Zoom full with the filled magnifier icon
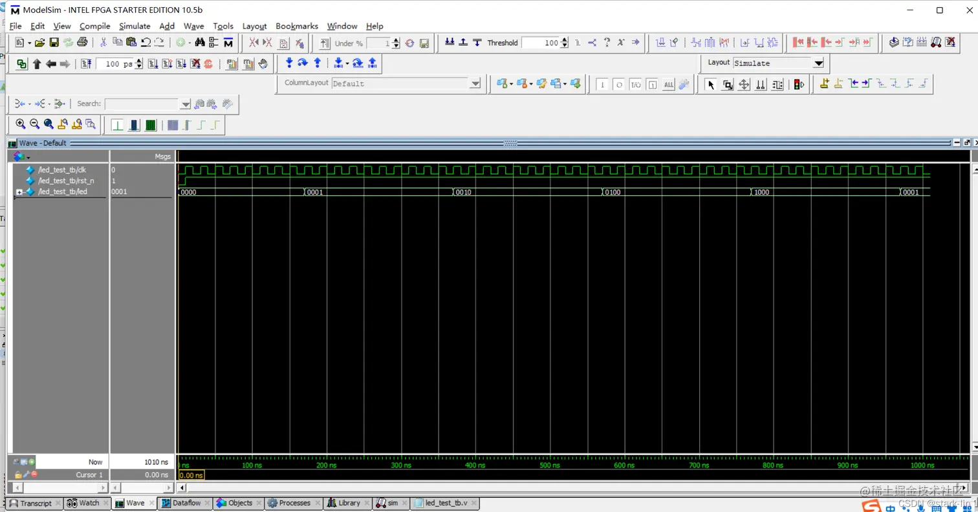 pos(49,124)
